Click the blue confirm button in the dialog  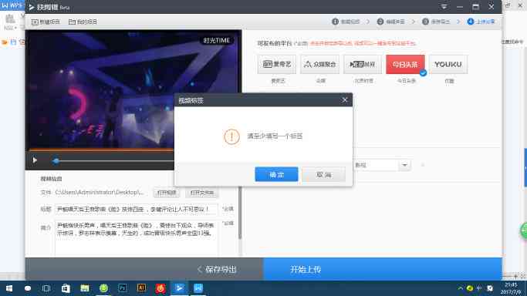pyautogui.click(x=276, y=174)
